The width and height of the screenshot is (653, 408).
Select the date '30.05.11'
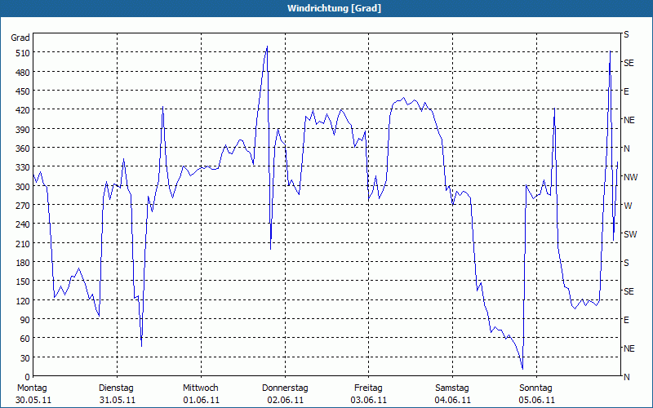(33, 401)
